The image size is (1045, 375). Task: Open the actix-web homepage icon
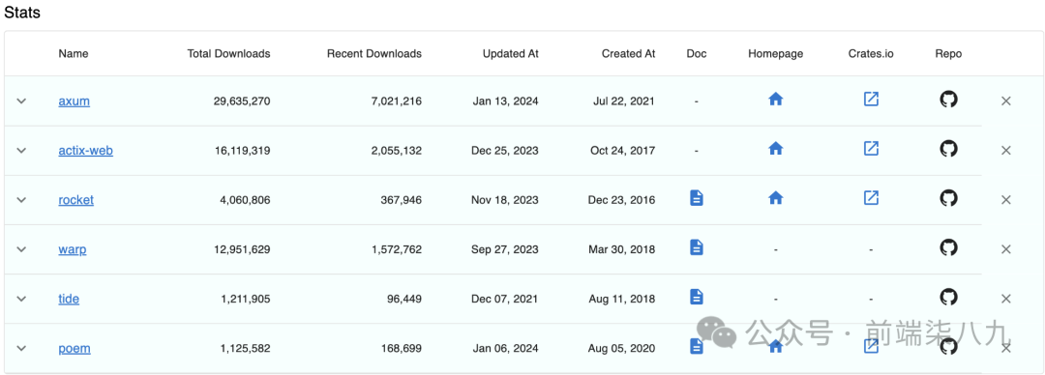(775, 149)
